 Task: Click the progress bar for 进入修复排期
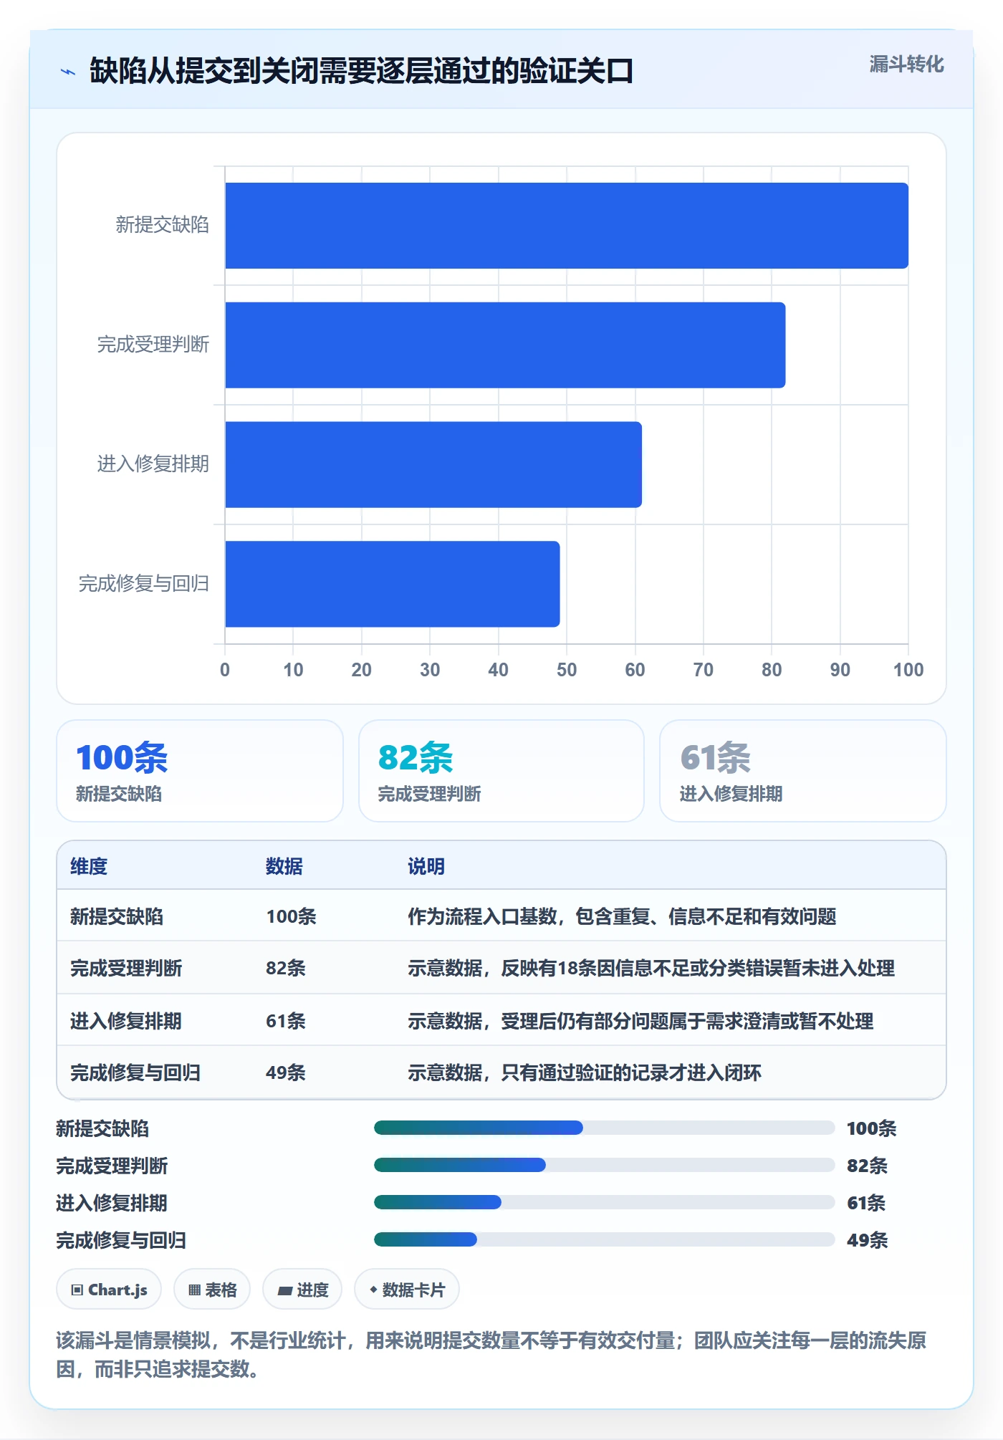(604, 1202)
